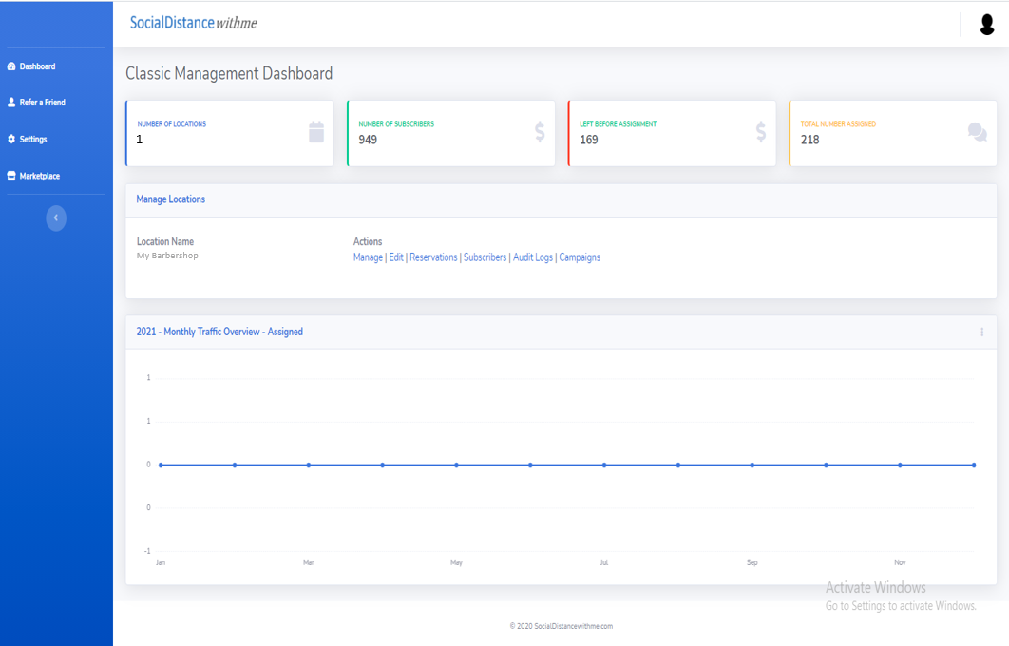Go to Marketplace in the sidebar

click(39, 176)
